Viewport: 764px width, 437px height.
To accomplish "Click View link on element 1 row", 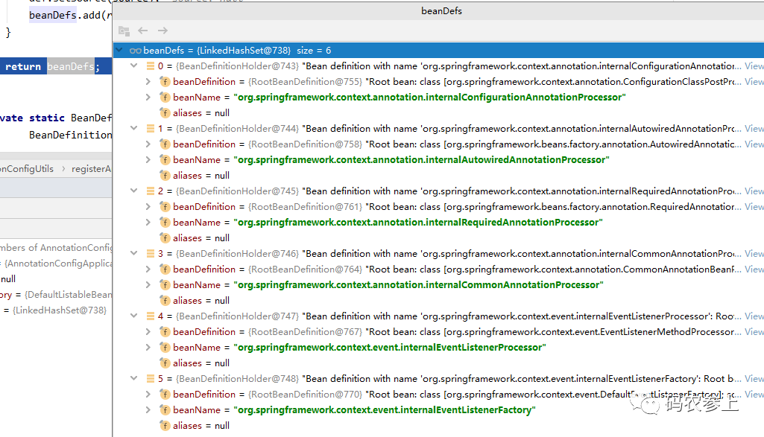I will [x=754, y=129].
